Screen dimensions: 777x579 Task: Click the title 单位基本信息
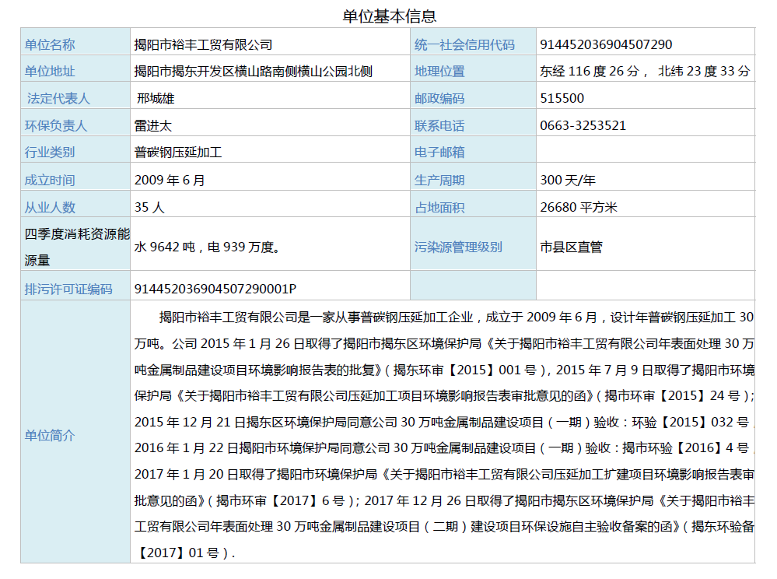(x=389, y=16)
